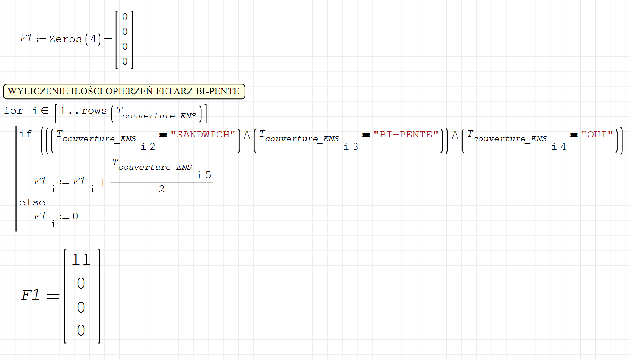This screenshot has height=359, width=630.
Task: Click the red "BI-PENTE" string in the condition
Action: 406,135
